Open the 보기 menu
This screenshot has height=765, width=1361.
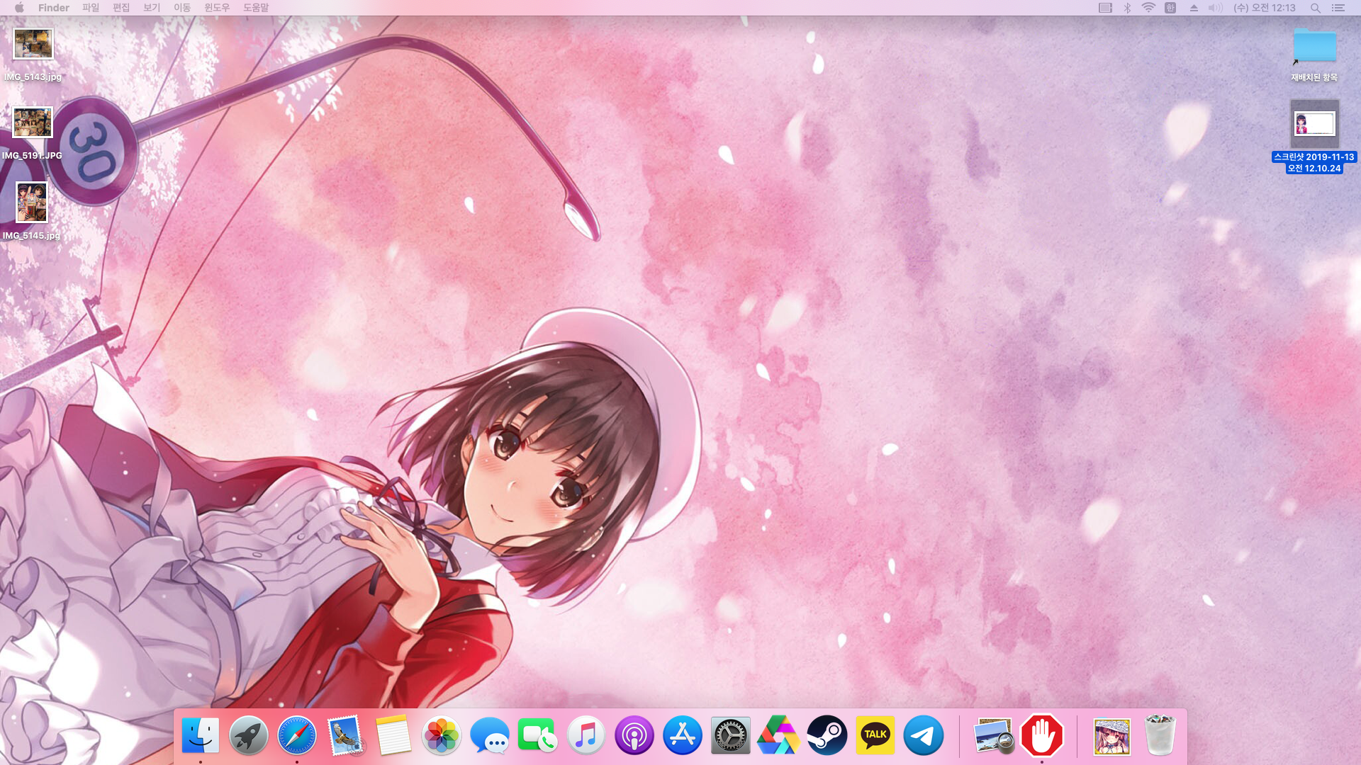pyautogui.click(x=152, y=8)
